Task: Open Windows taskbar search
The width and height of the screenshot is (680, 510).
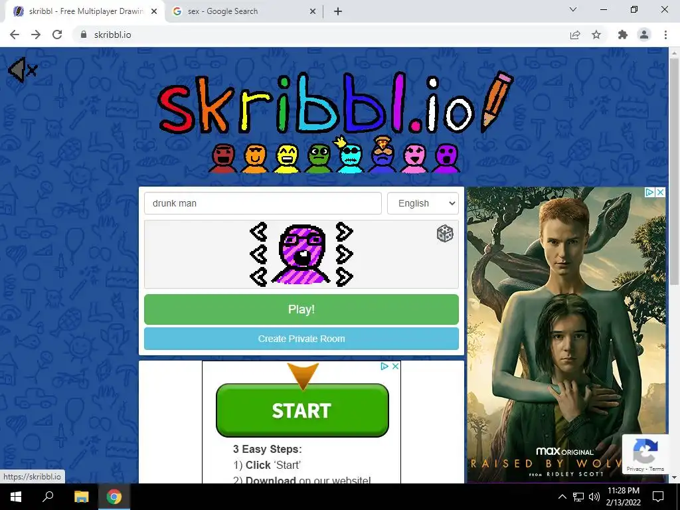Action: 48,497
